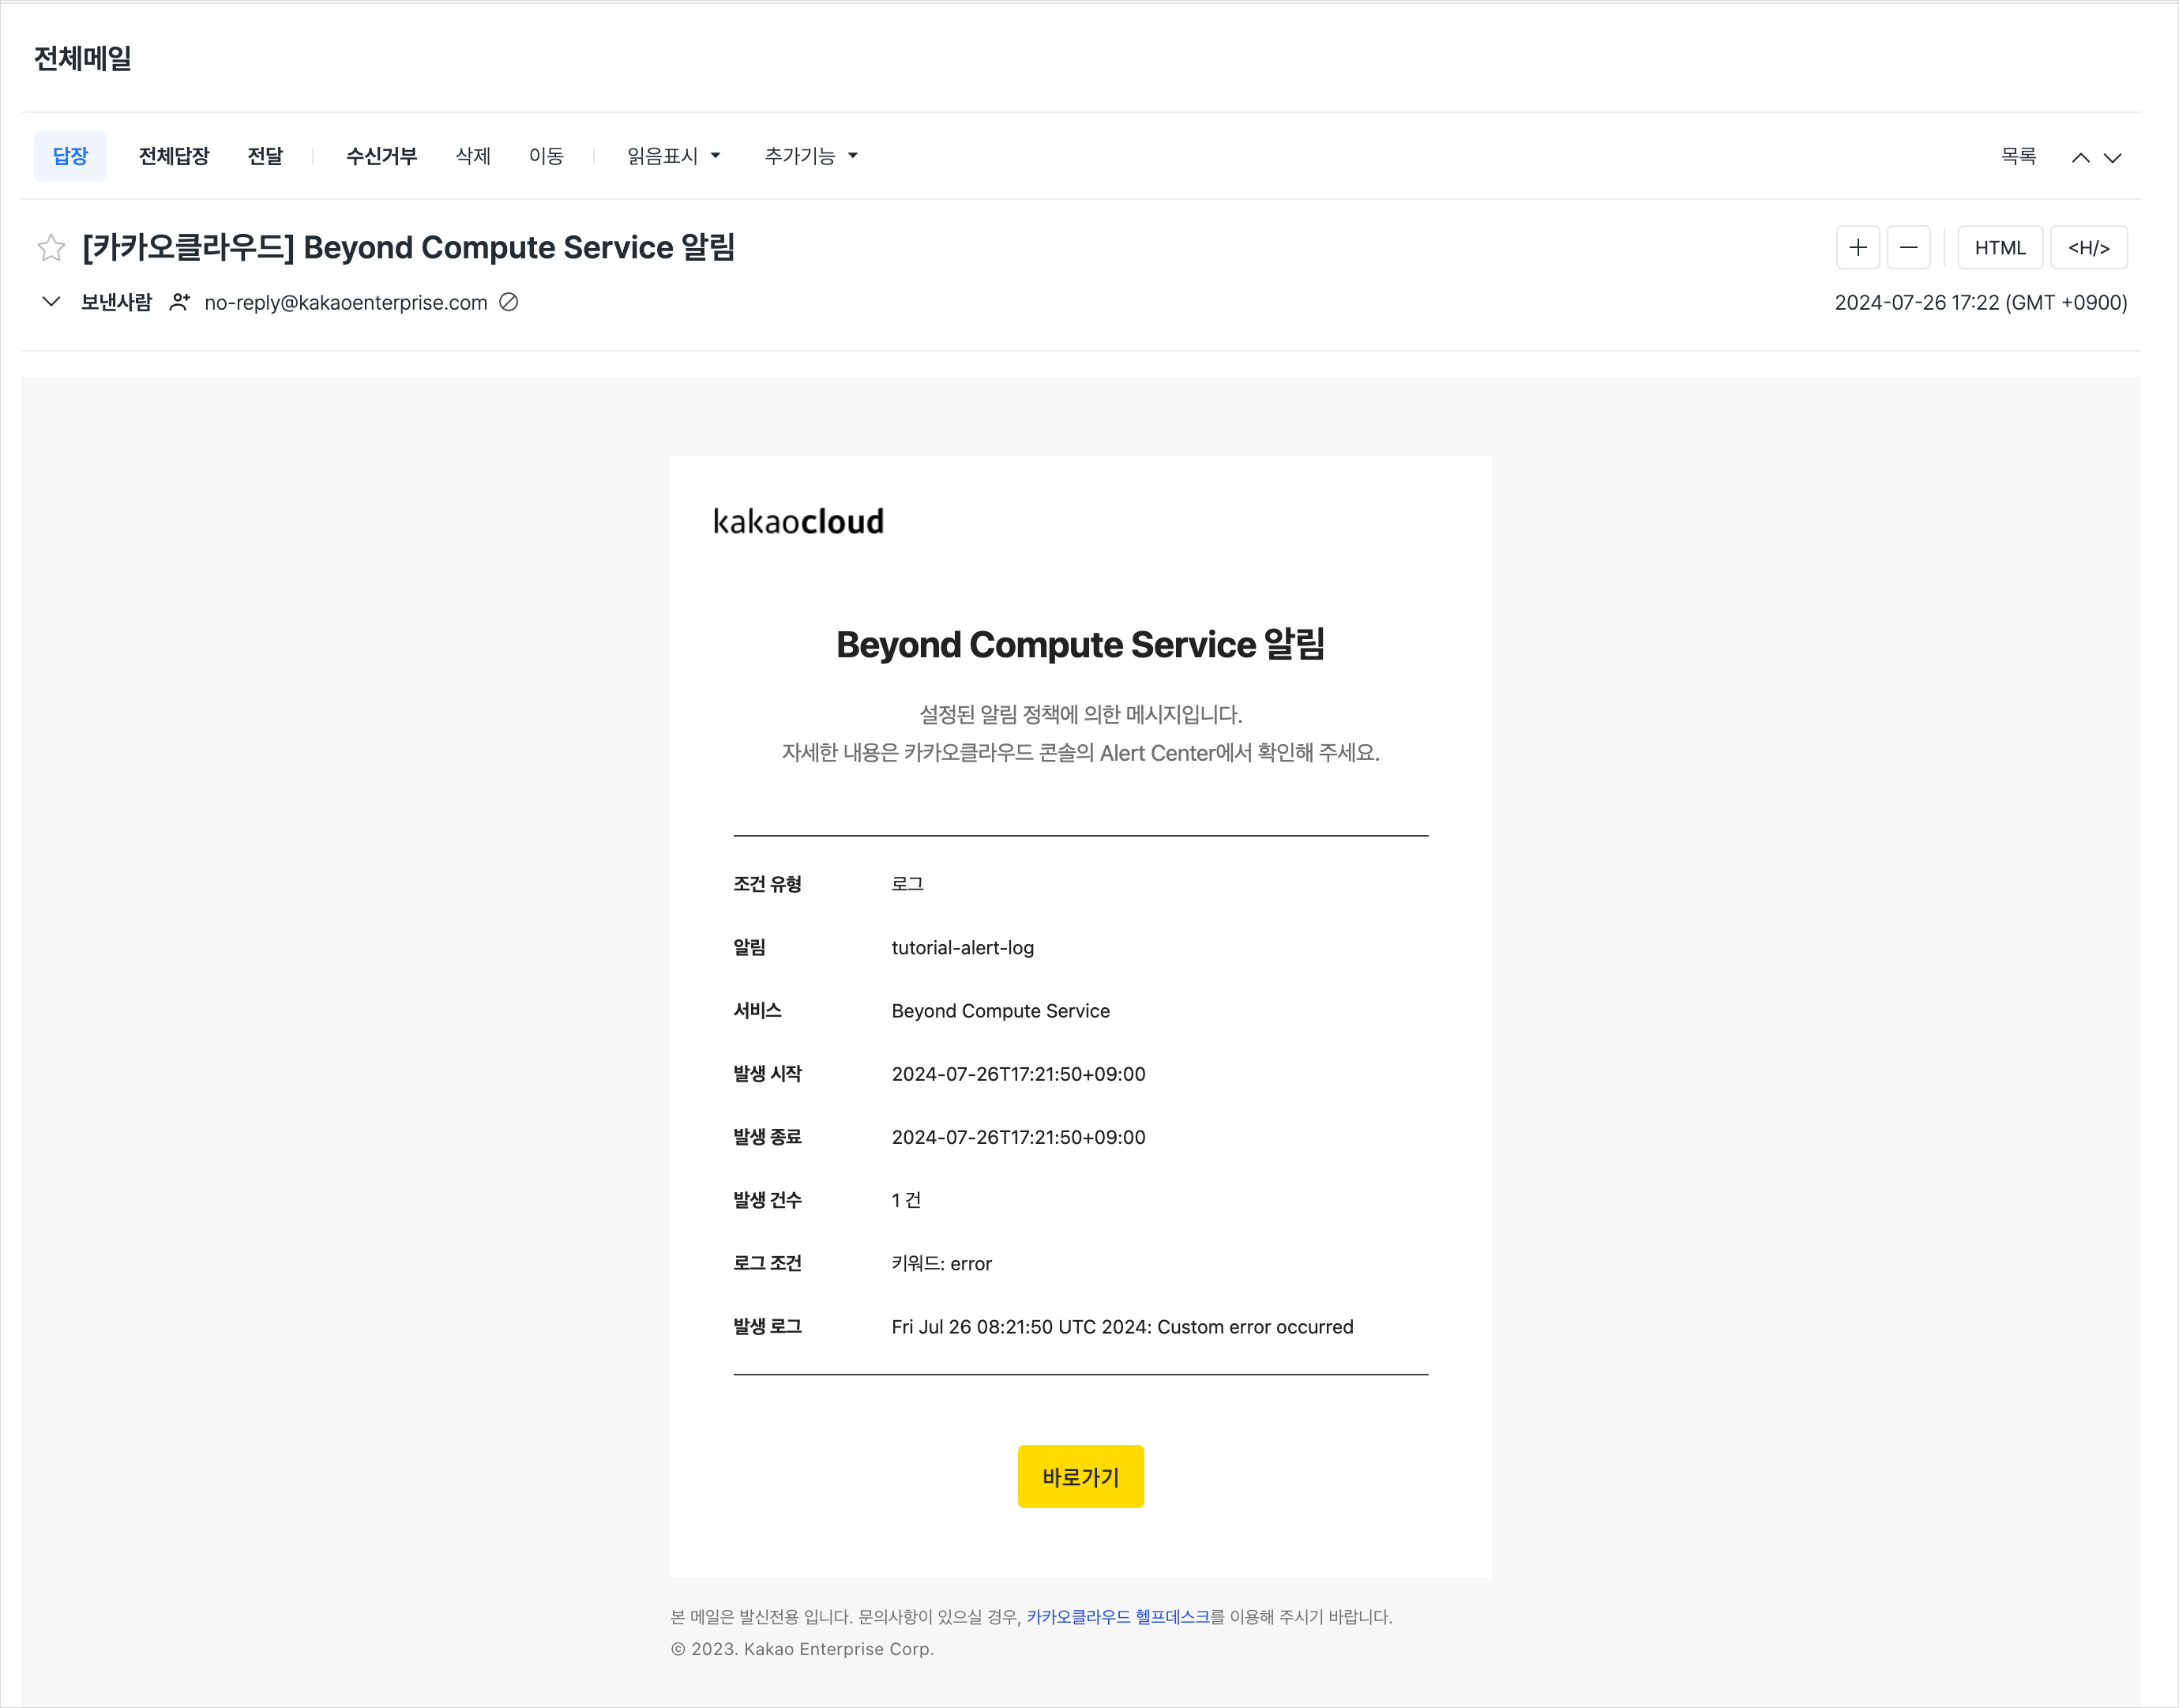Screen dimensions: 2179x1708
Task: Click 삭제 to delete the mail
Action: (x=473, y=156)
